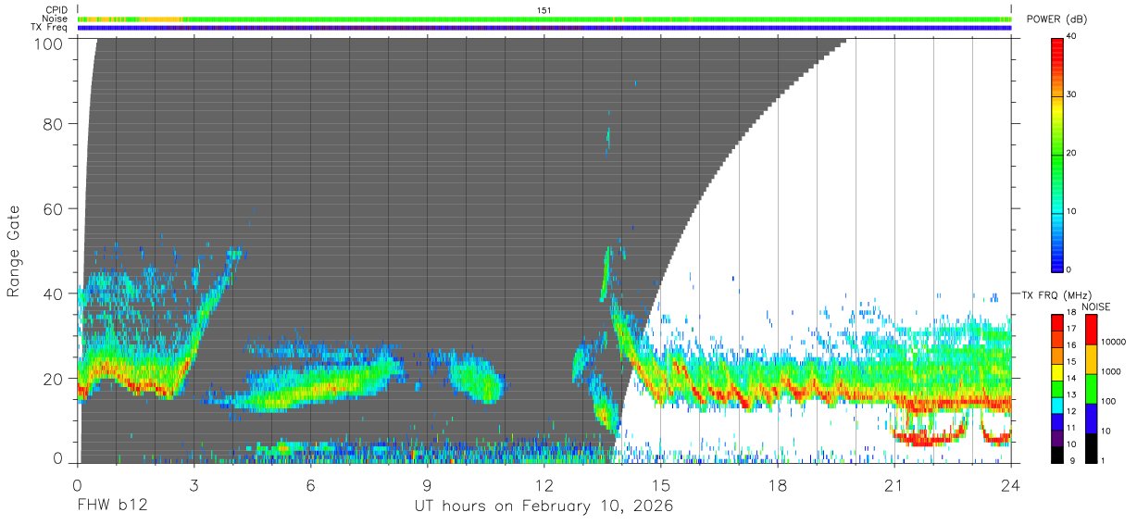Click the 14 label on the TX FRQ scale
This screenshot has width=1137, height=525.
click(1070, 379)
